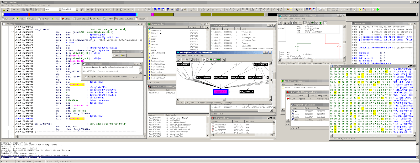This screenshot has height=163, width=420.
Task: Click the second idc script button in Recent scripts
Action: click(123, 55)
